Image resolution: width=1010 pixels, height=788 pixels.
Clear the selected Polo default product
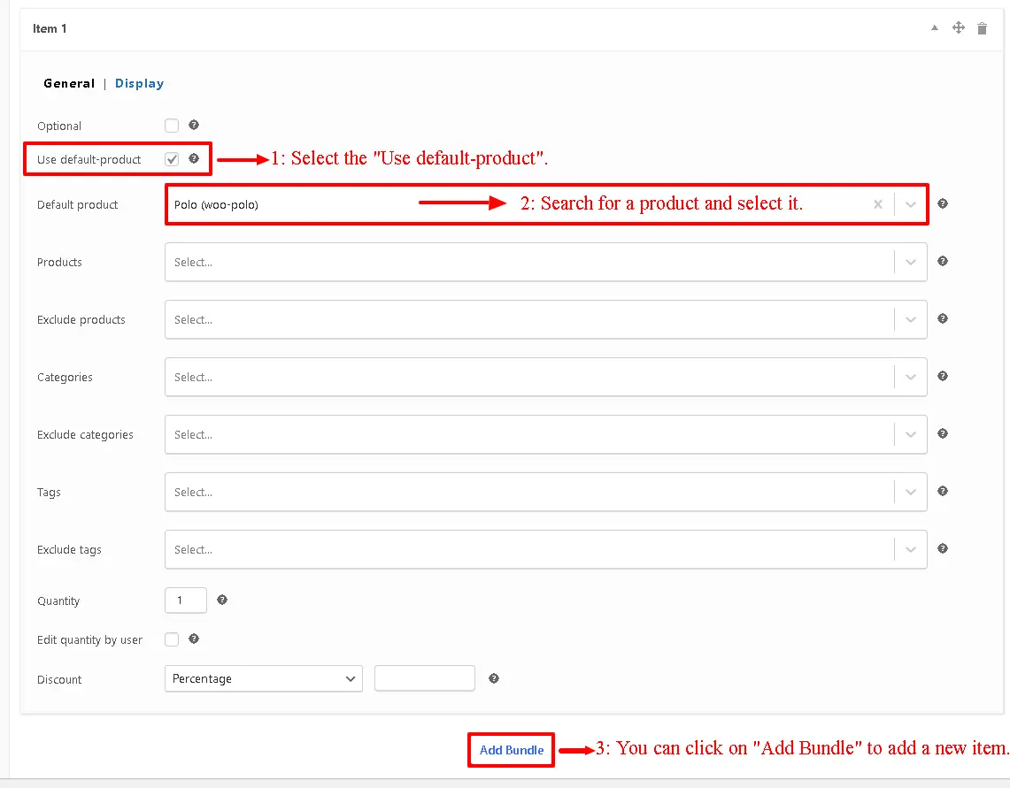click(878, 204)
